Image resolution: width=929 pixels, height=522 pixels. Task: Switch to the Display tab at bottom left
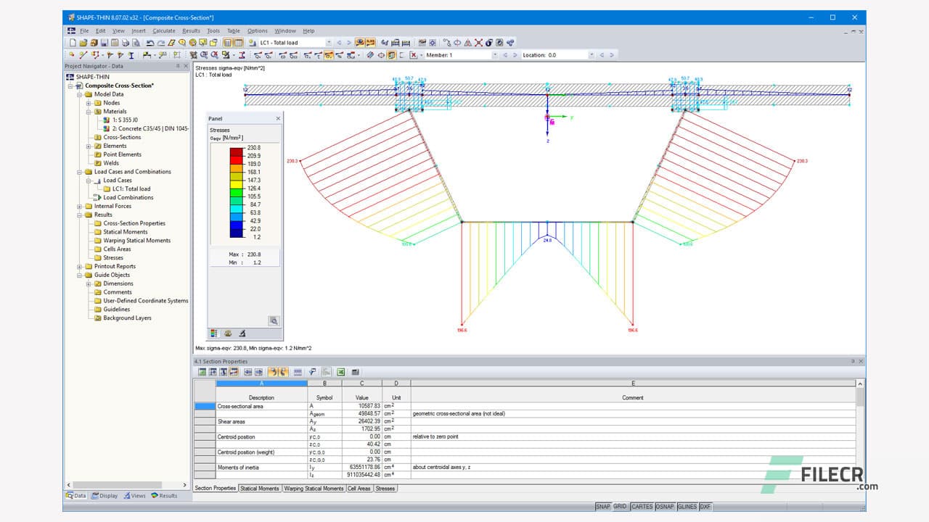(x=106, y=496)
